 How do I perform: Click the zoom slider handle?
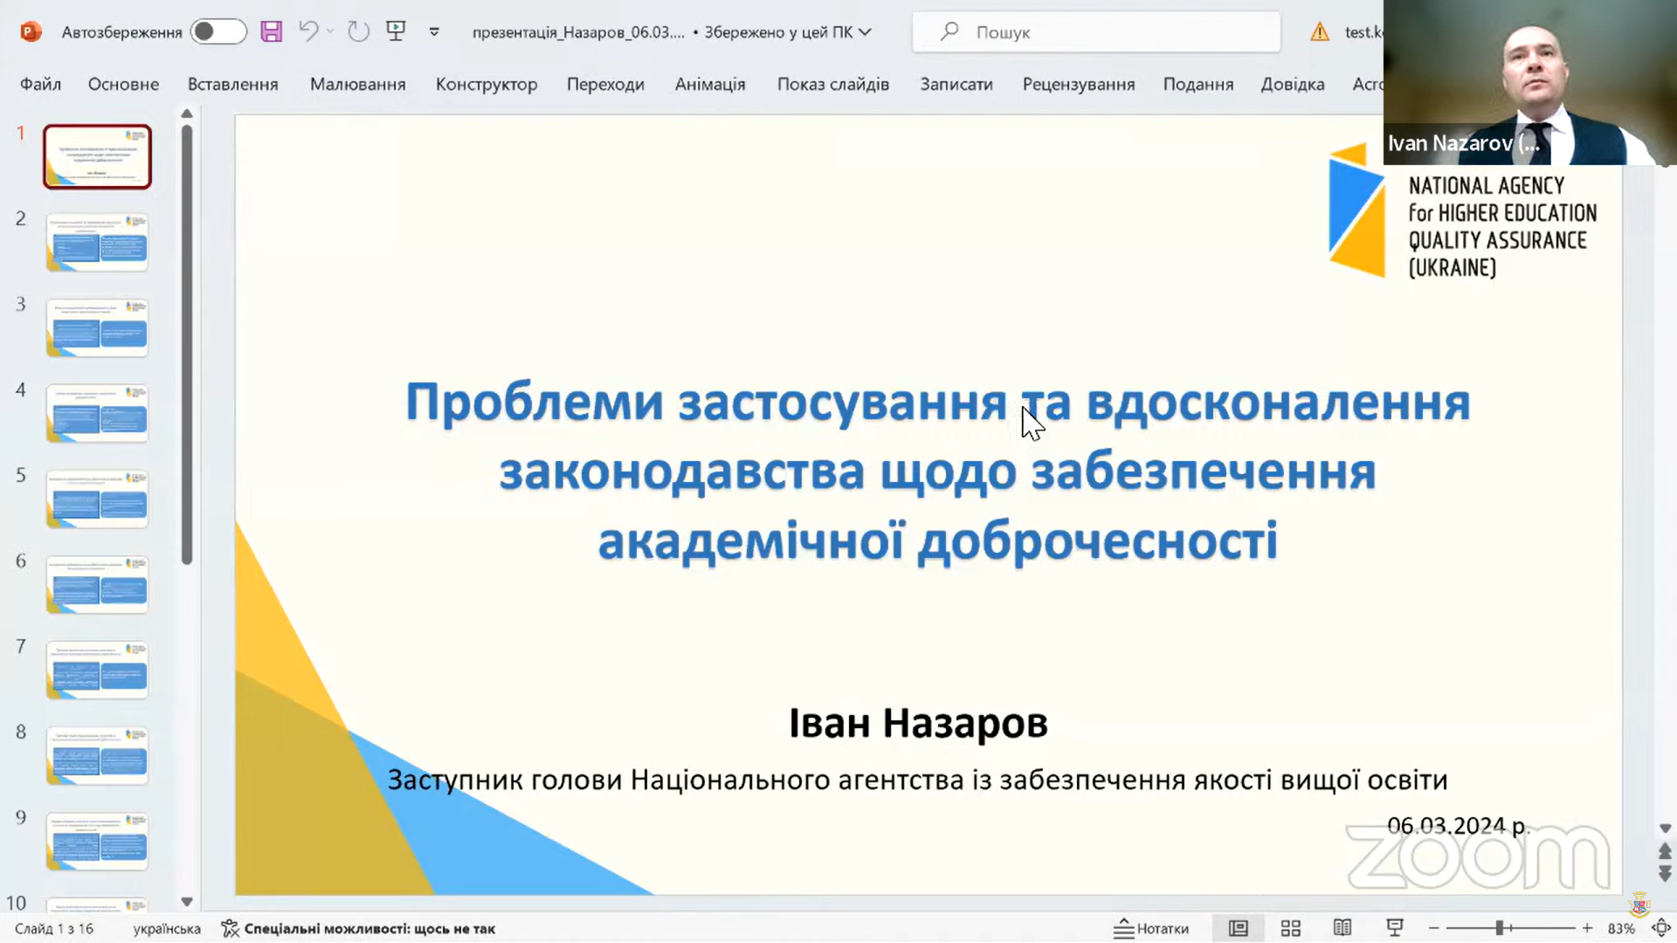point(1499,928)
